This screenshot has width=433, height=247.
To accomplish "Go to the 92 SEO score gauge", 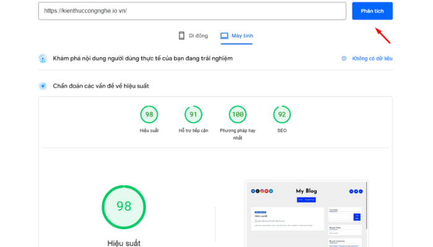I will 281,114.
